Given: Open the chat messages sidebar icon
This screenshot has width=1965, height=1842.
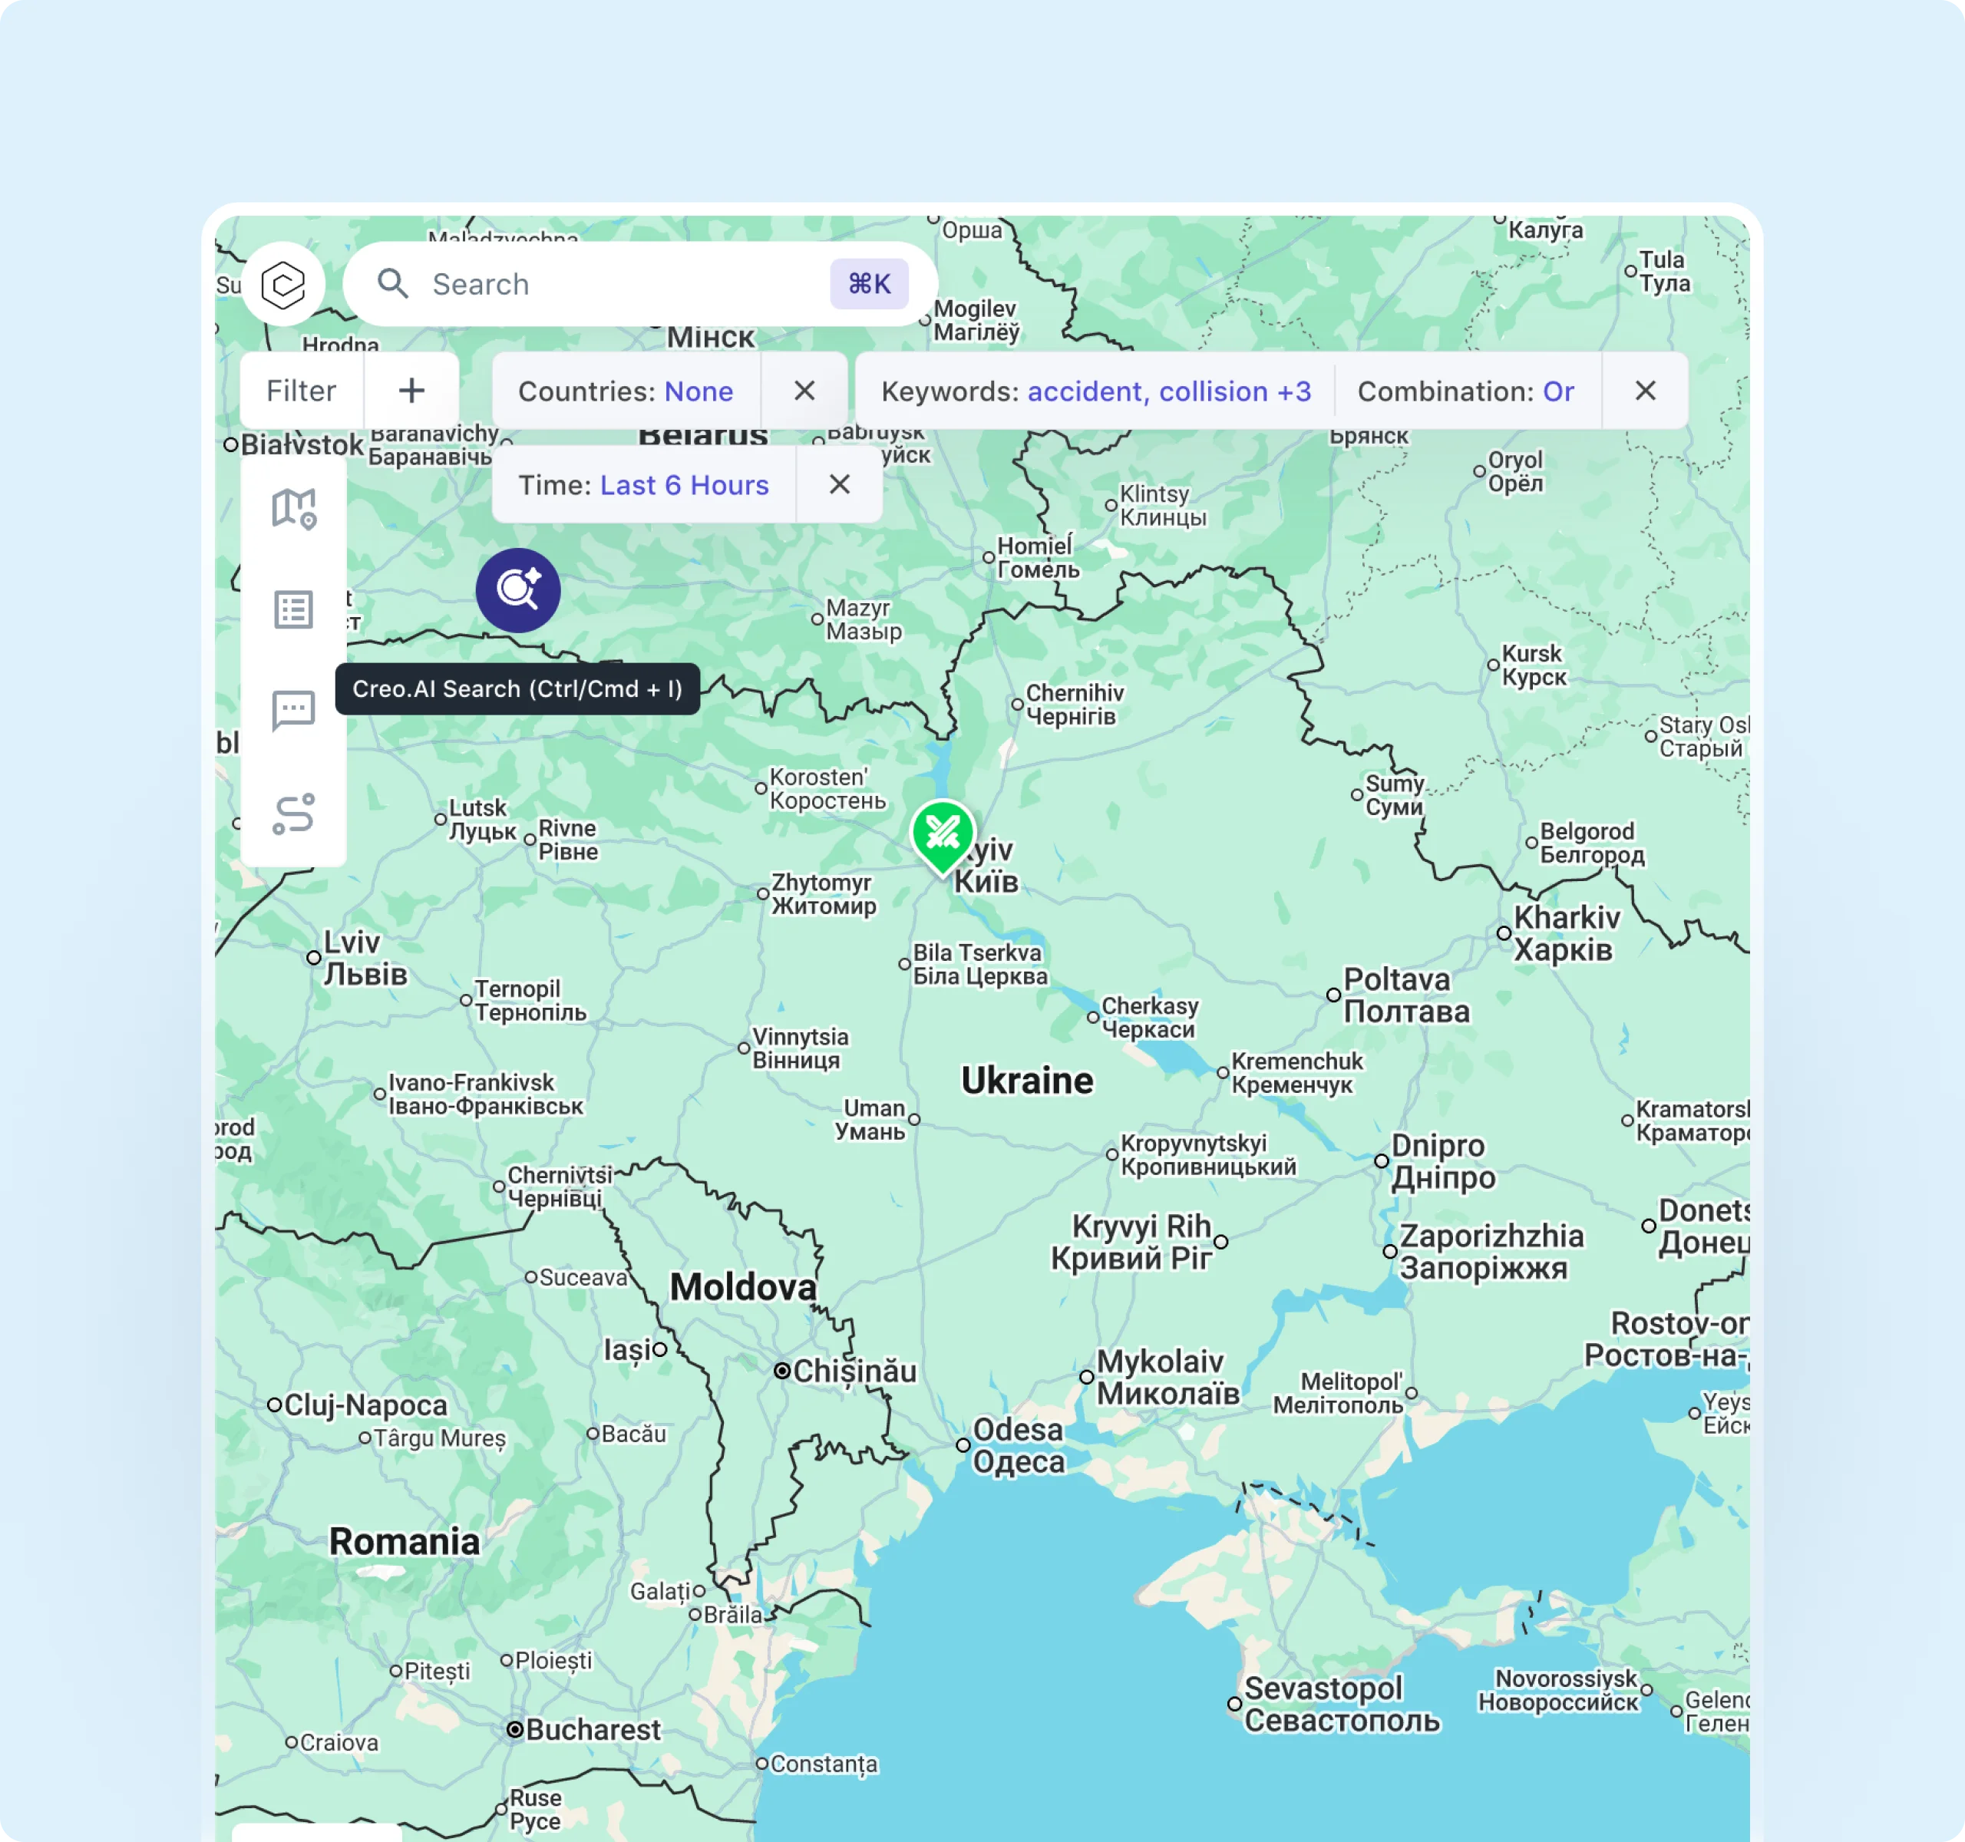Looking at the screenshot, I should (x=293, y=709).
